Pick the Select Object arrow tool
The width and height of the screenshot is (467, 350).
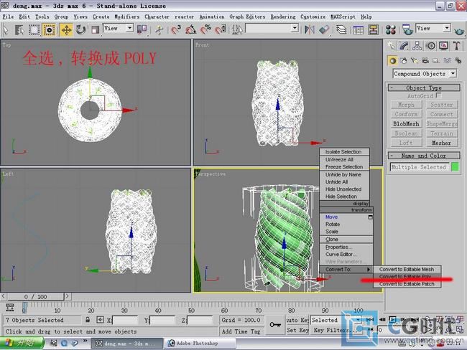pyautogui.click(x=6, y=29)
